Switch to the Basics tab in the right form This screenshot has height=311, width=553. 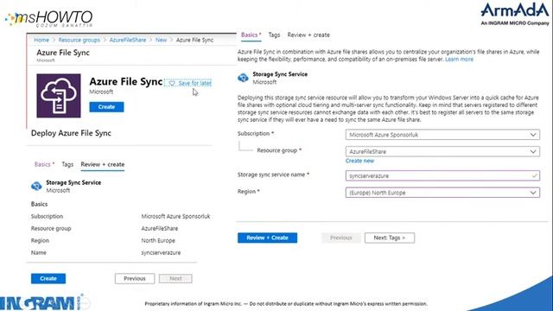[251, 35]
